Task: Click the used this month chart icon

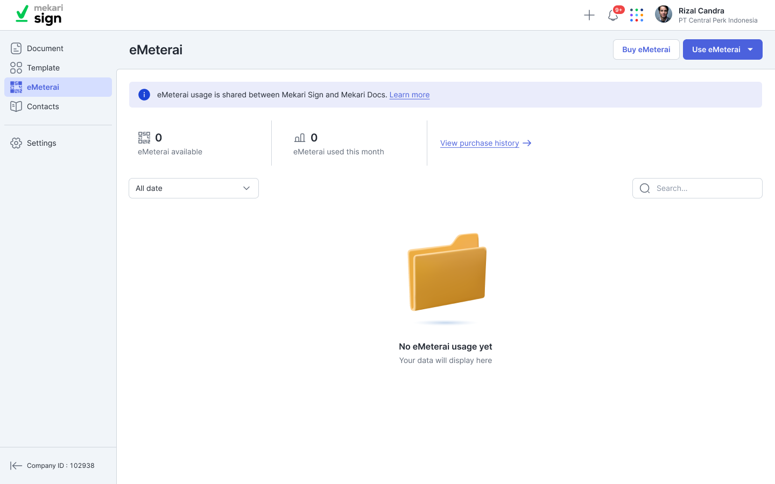Action: tap(300, 138)
